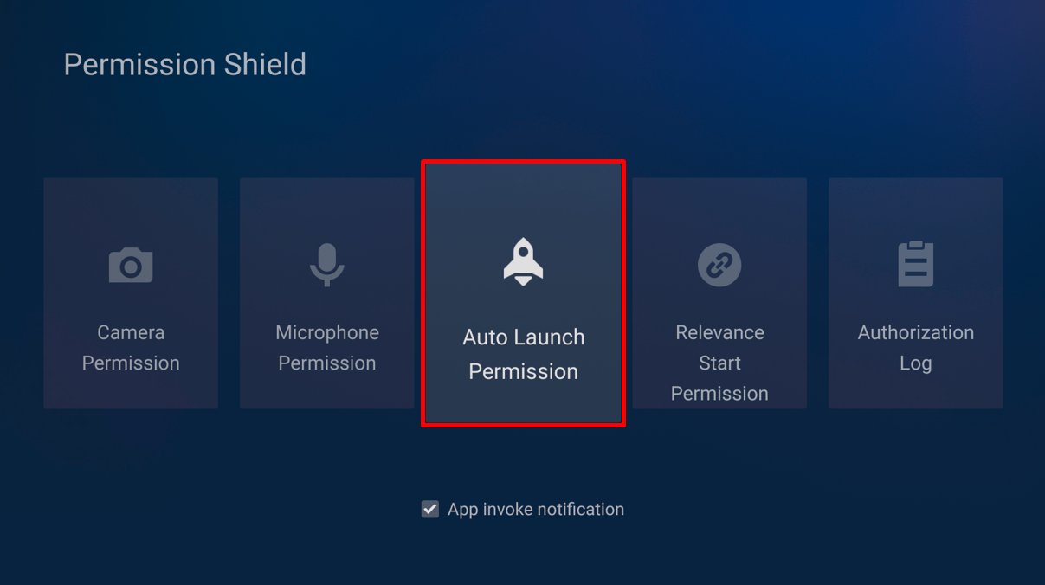Uncheck the notification setting at the bottom

pyautogui.click(x=430, y=510)
